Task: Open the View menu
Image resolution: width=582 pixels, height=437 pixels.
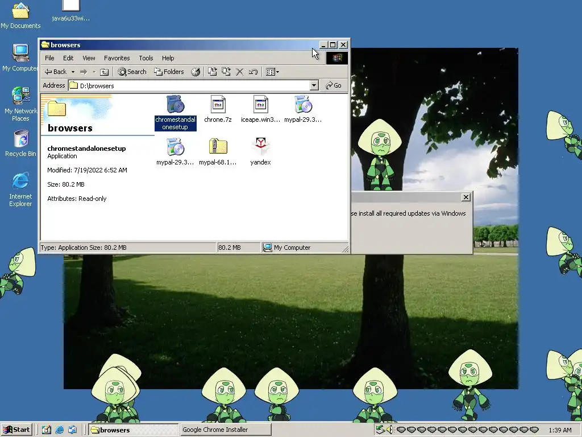Action: (x=89, y=58)
